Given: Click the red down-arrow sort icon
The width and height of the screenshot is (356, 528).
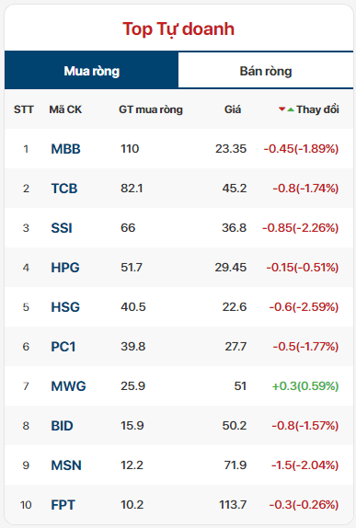Looking at the screenshot, I should tap(282, 109).
